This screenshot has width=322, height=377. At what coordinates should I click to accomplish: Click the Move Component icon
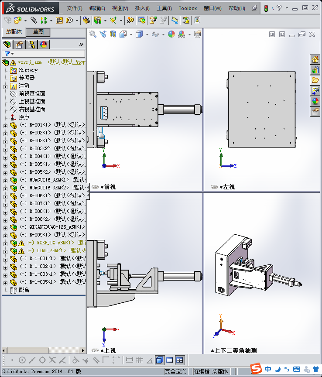point(69,20)
